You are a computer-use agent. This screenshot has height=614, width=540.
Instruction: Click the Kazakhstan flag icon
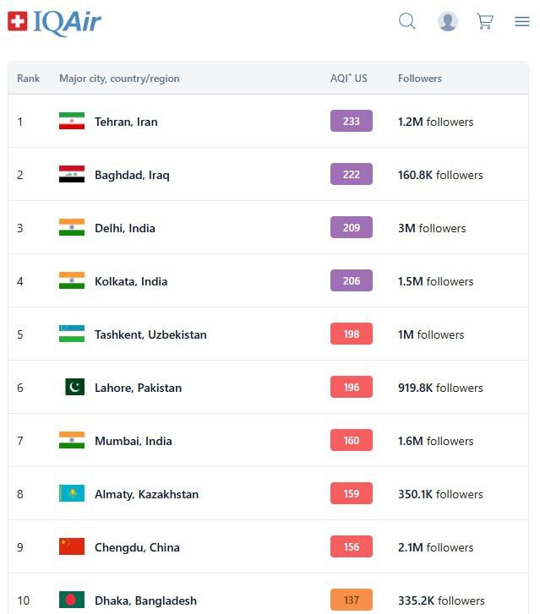72,494
